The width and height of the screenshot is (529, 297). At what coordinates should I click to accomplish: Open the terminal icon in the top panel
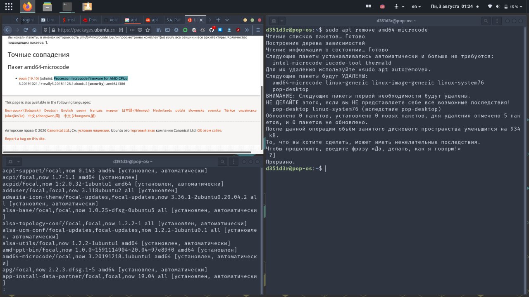click(x=67, y=7)
